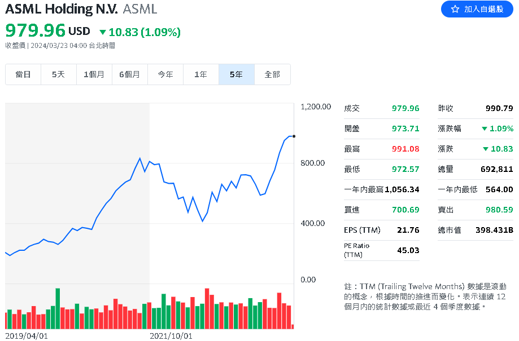The height and width of the screenshot is (341, 519).
Task: Switch chart to 1年 range
Action: (x=201, y=74)
